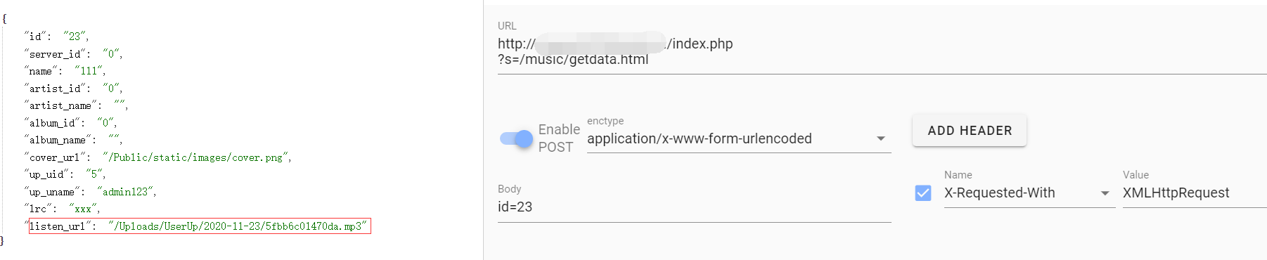This screenshot has height=260, width=1267.
Task: Click the XMLHttpRequest value field
Action: [x=1195, y=193]
